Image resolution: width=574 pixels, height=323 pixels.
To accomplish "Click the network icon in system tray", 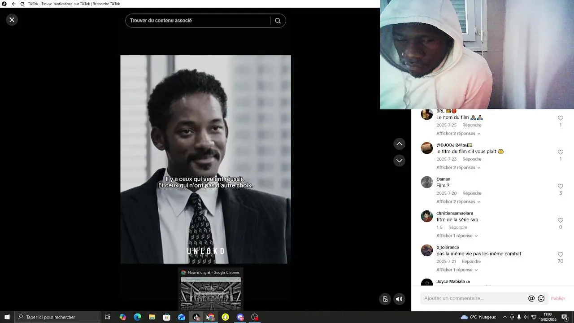I will point(534,317).
